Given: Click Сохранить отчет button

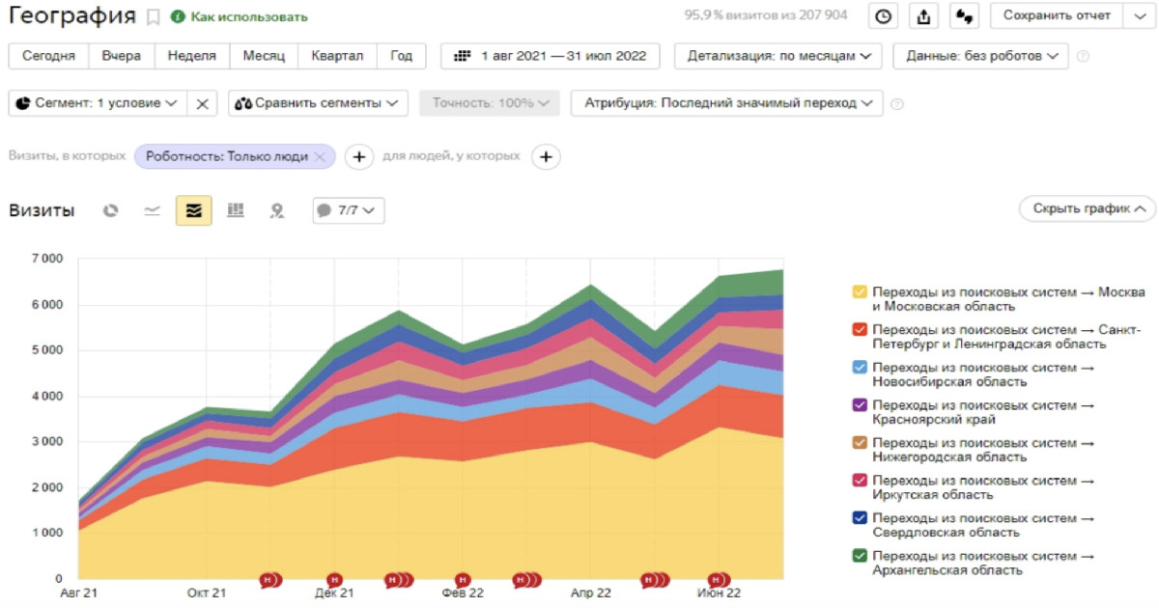Looking at the screenshot, I should tap(1057, 15).
